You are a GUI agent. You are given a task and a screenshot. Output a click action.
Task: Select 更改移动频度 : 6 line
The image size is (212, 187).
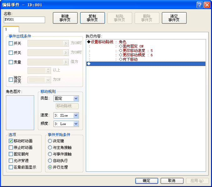[146, 55]
